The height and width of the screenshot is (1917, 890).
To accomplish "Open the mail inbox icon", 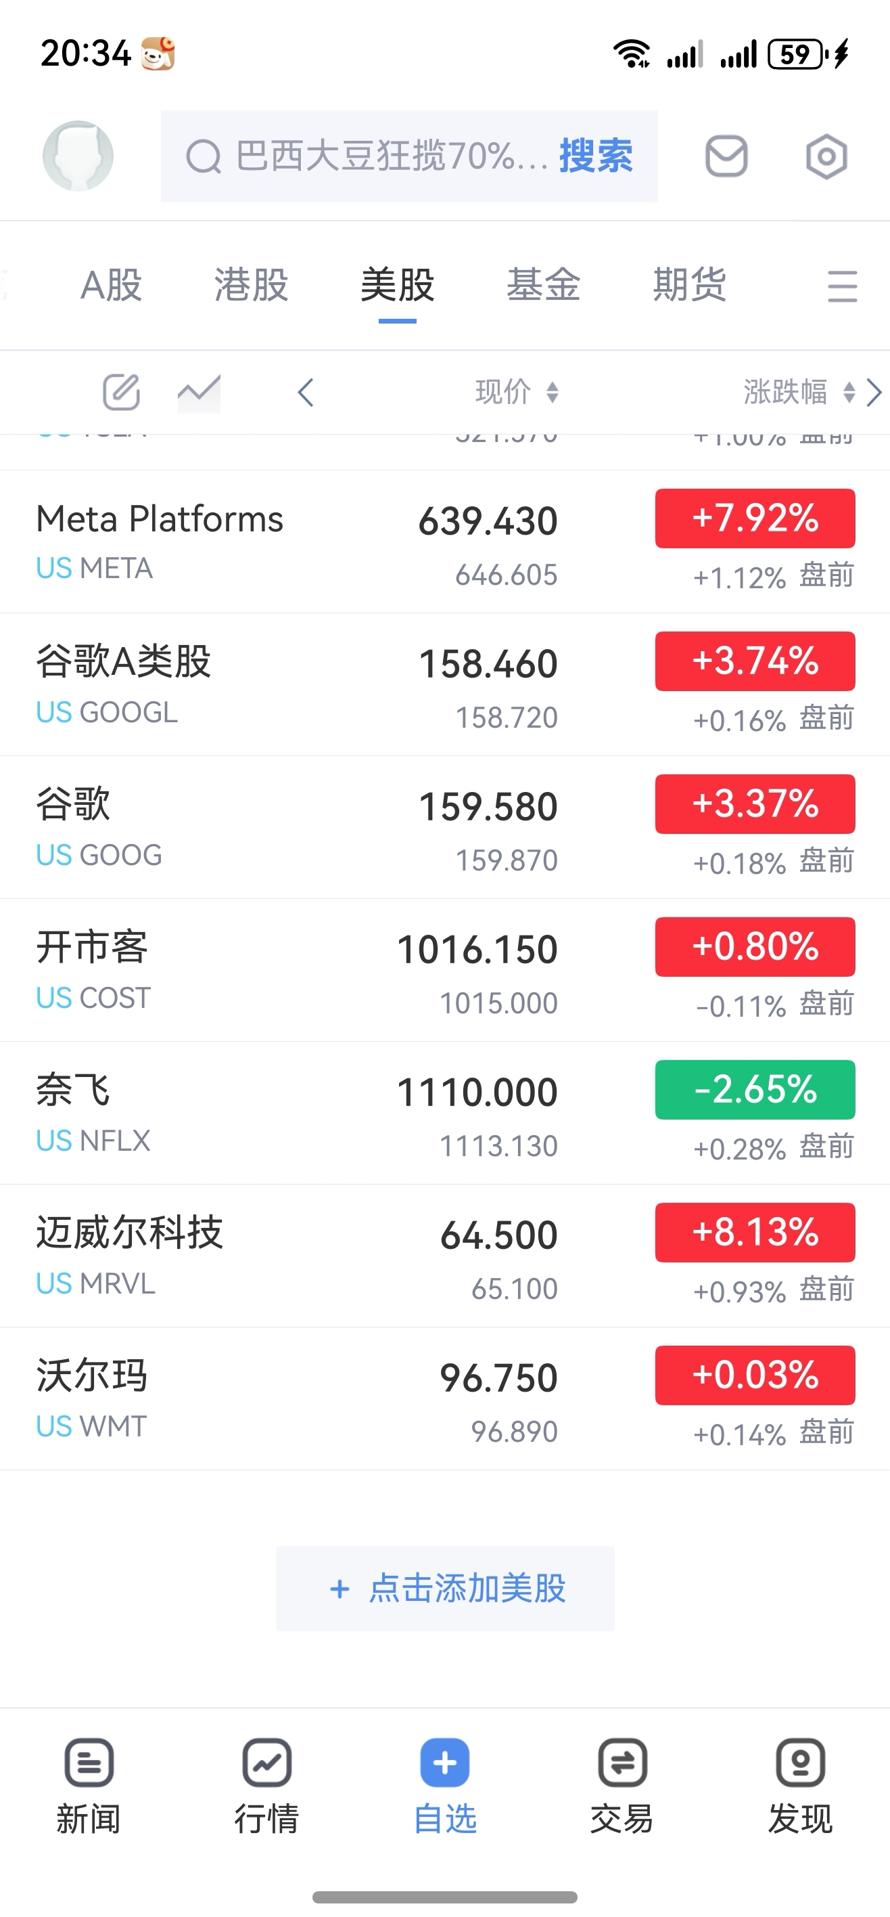I will [x=726, y=156].
